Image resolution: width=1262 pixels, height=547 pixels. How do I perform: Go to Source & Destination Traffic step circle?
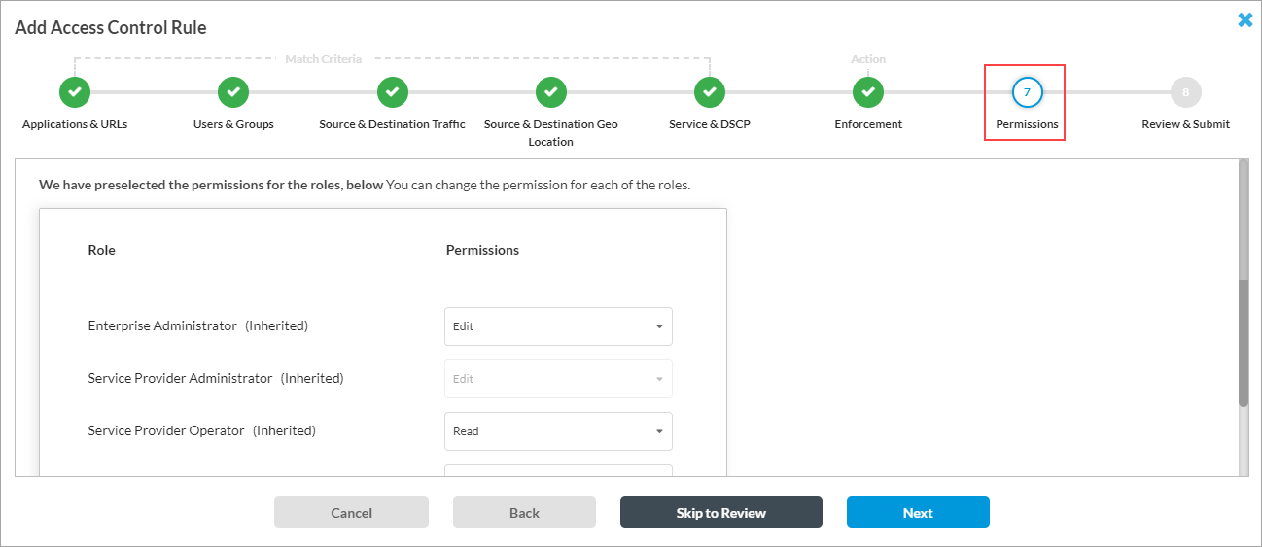click(x=392, y=92)
